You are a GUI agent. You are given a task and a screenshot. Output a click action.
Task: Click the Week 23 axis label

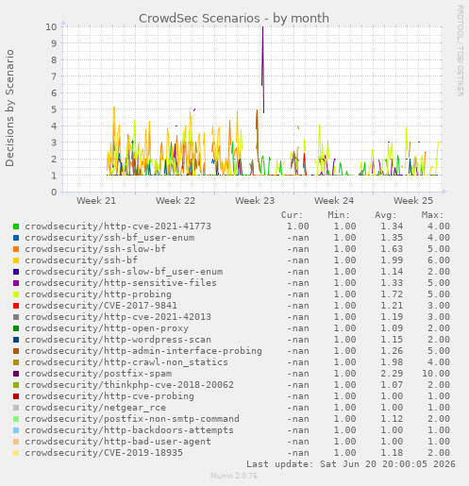[x=255, y=201]
